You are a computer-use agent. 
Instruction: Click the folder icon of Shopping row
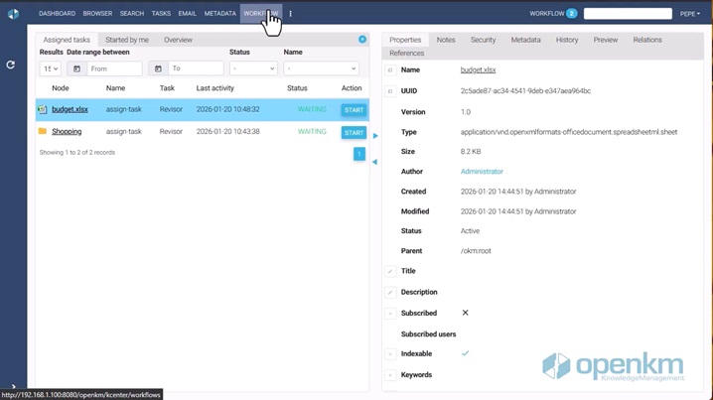(x=43, y=131)
